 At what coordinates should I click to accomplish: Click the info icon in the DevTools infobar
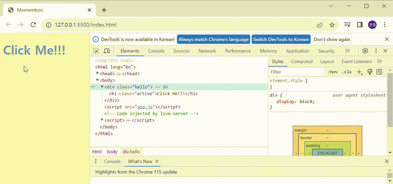96,39
